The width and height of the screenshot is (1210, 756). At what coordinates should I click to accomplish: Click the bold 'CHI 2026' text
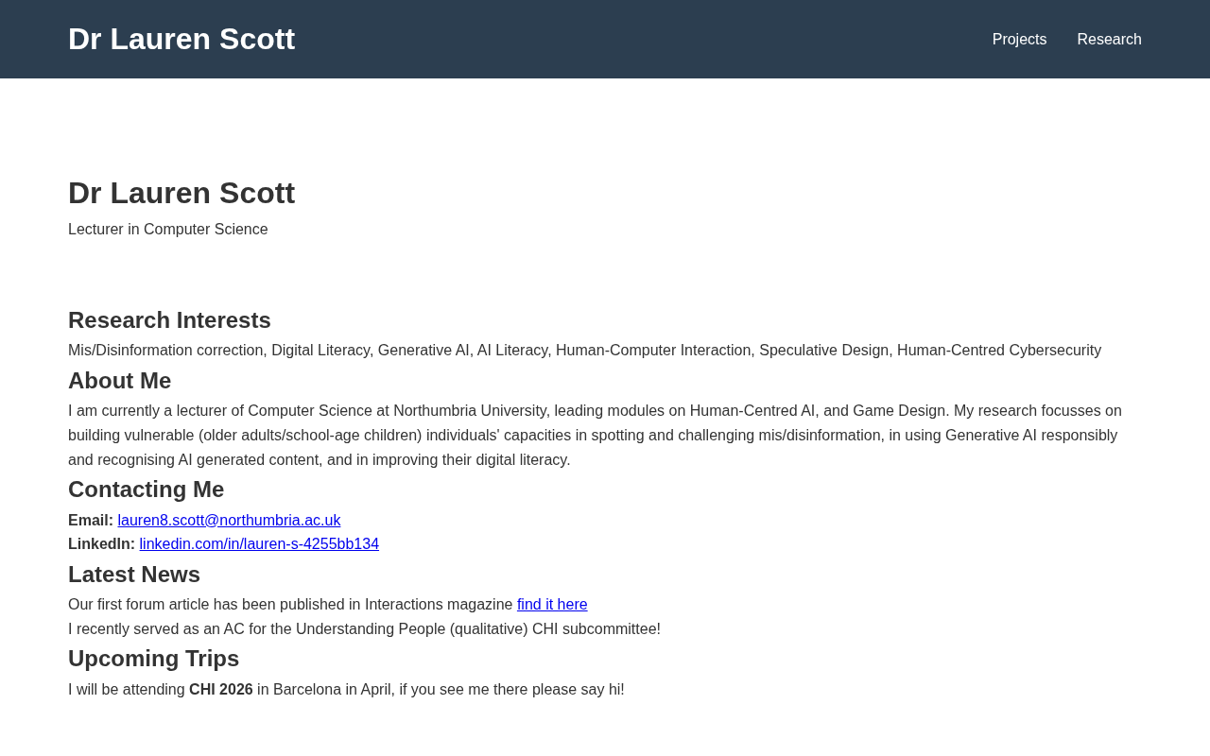tap(221, 690)
